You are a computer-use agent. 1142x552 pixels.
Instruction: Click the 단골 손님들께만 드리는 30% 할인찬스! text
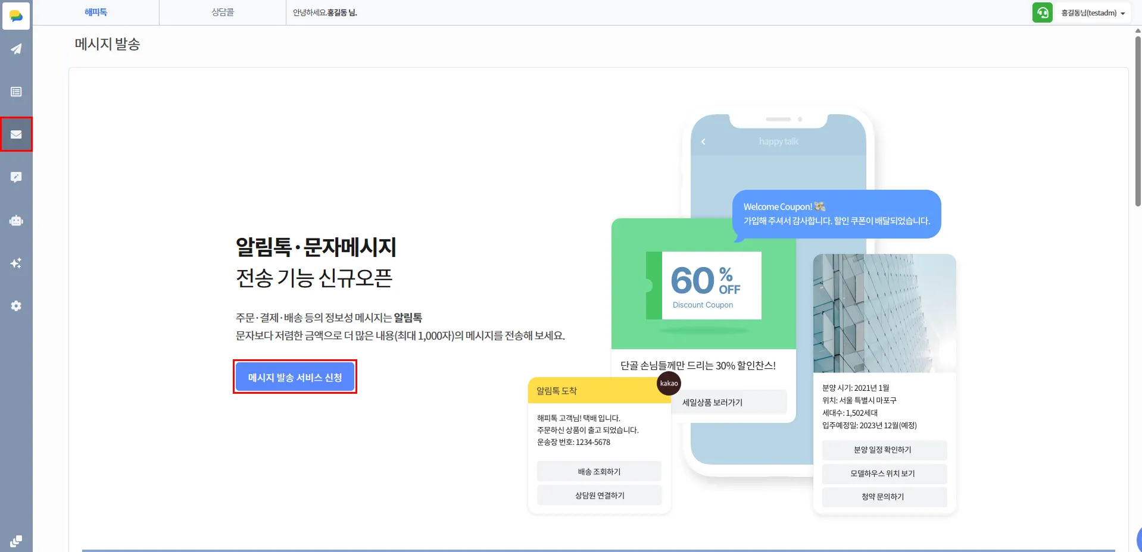698,365
